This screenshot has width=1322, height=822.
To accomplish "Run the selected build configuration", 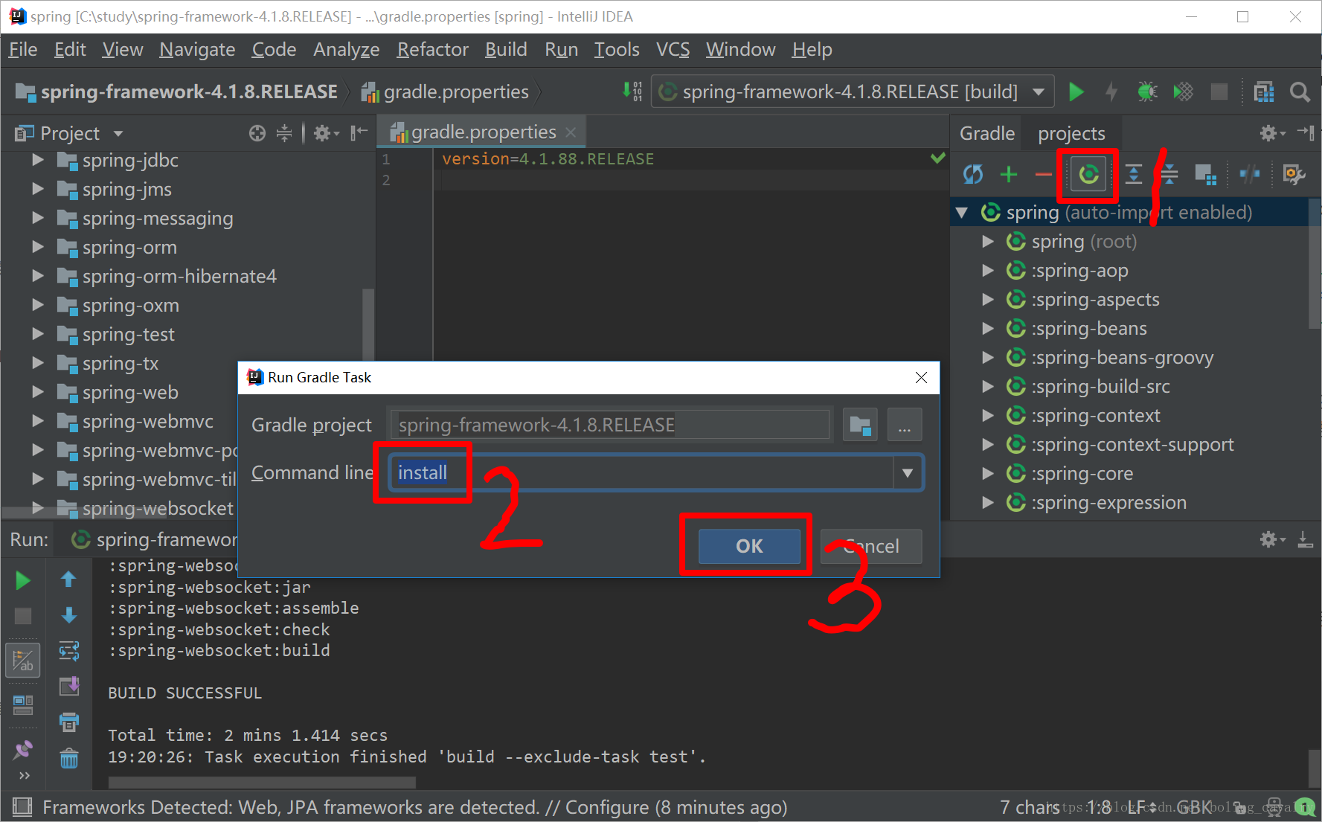I will [x=1076, y=92].
